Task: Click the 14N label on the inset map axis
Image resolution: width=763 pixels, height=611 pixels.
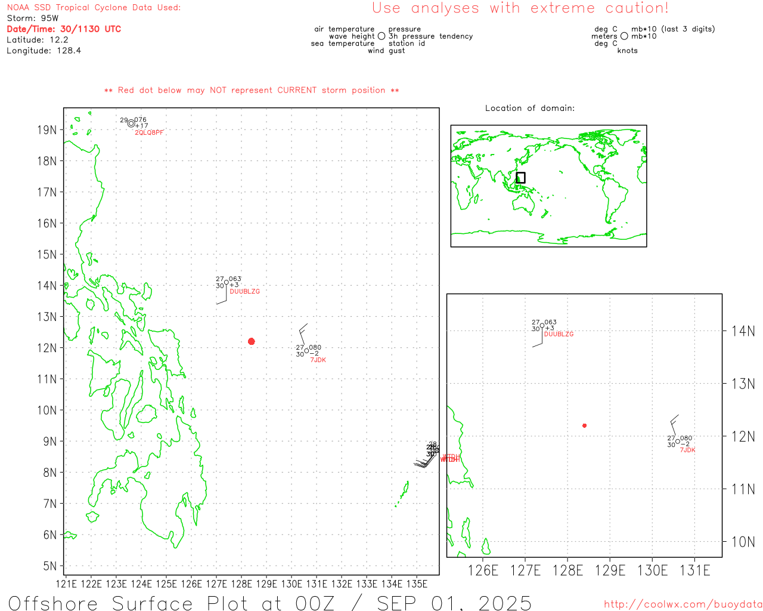Action: [x=743, y=331]
